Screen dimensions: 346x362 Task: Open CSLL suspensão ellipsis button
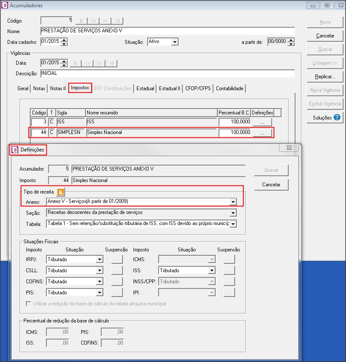click(117, 271)
